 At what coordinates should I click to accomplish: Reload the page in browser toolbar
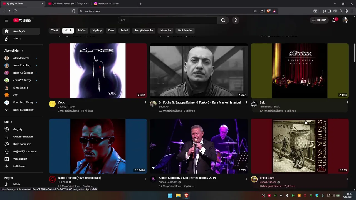(15, 11)
